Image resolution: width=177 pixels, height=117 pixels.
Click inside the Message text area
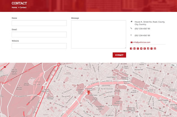98,34
